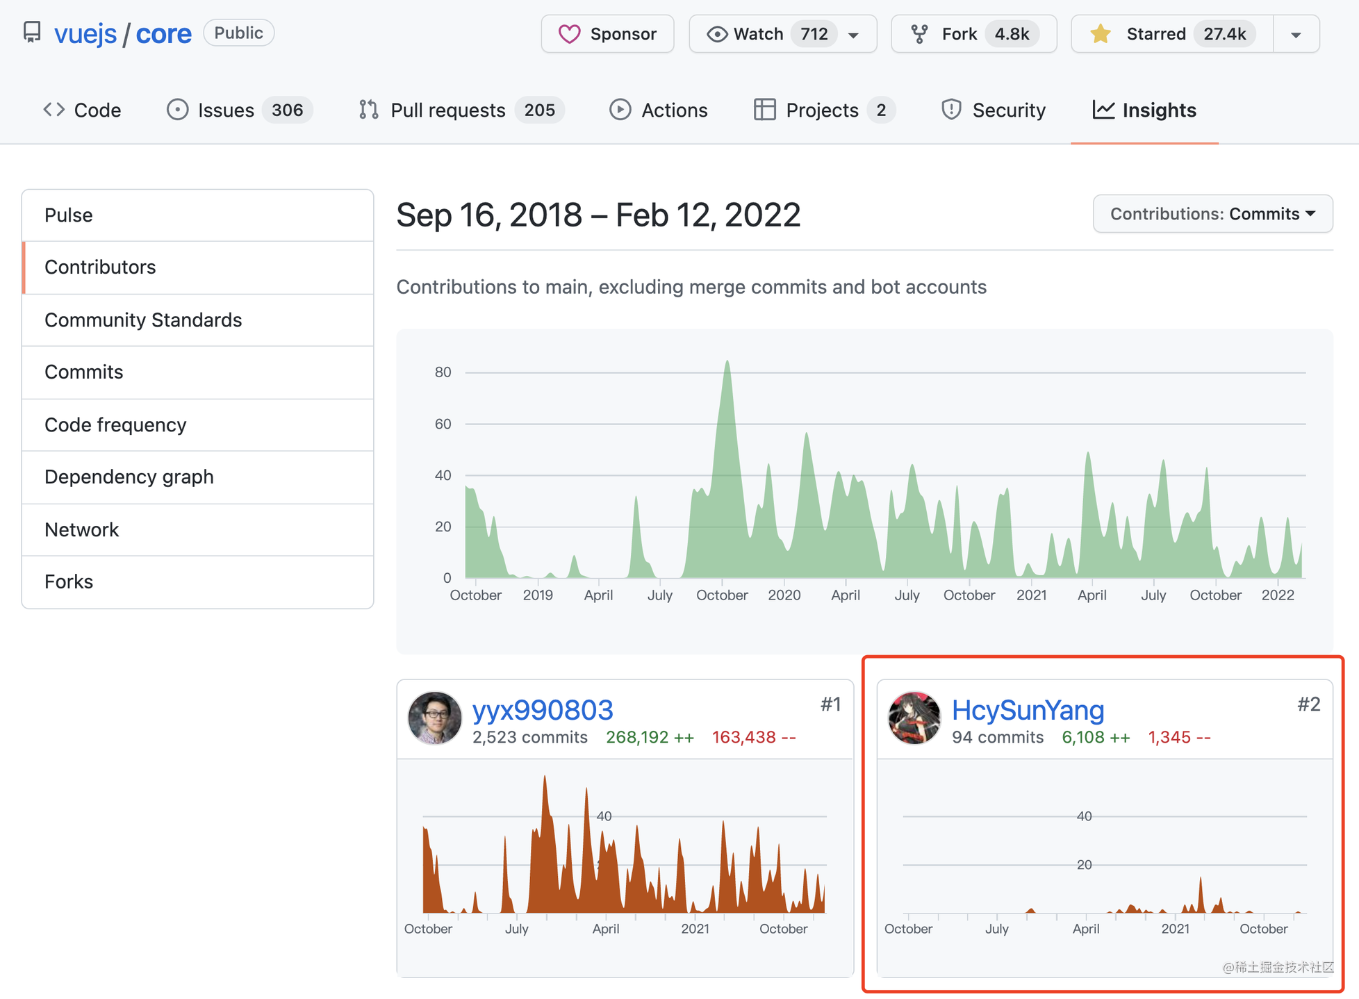Open the Actions tab
Screen dimensions: 1359x999
coord(659,110)
